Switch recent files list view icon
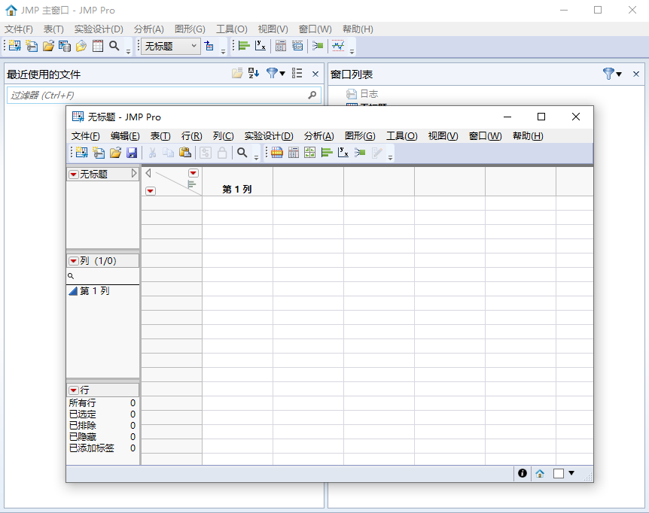This screenshot has width=649, height=513. tap(297, 74)
